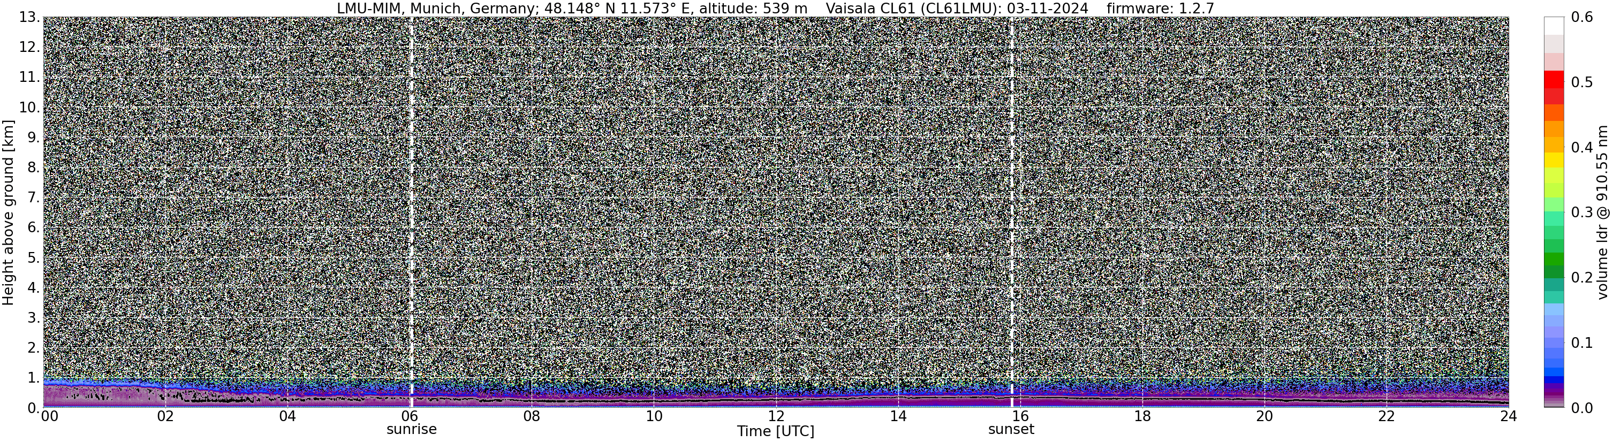This screenshot has width=1613, height=442.
Task: Click the '5.' height tick label
Action: [x=34, y=257]
